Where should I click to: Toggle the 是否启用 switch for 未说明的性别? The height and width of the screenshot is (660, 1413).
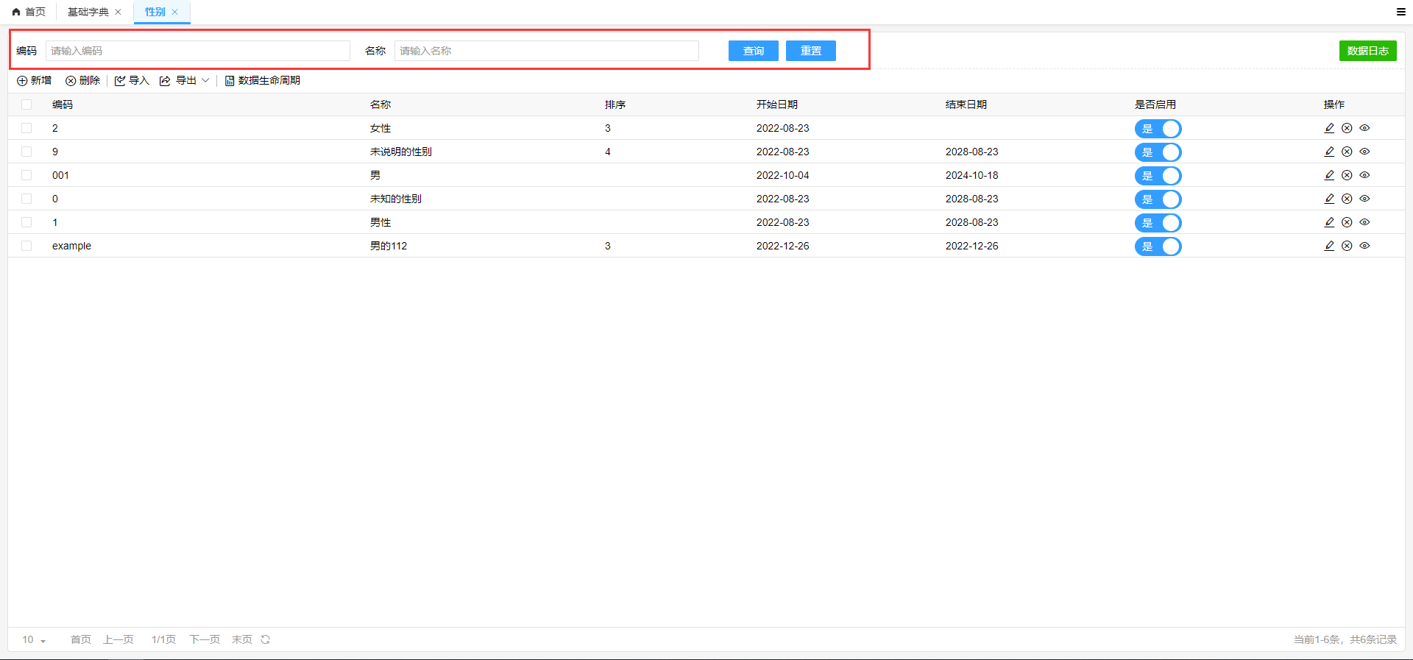click(1158, 152)
